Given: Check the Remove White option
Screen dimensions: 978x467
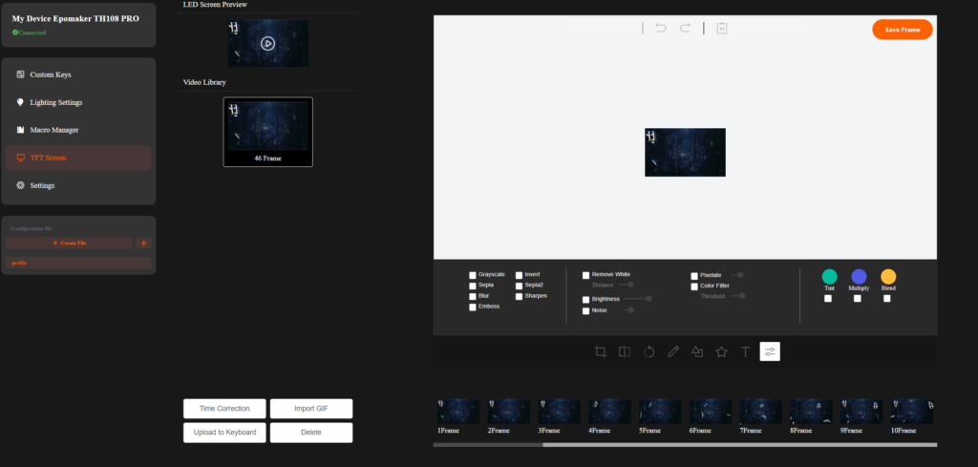Looking at the screenshot, I should [x=586, y=275].
